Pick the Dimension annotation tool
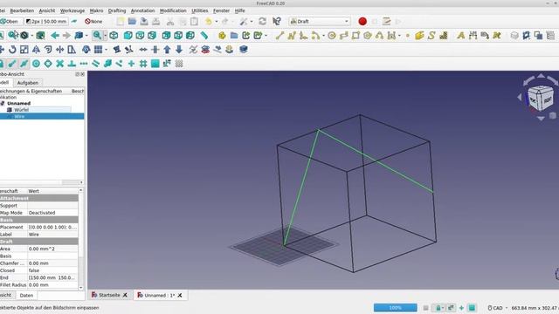 (x=473, y=35)
